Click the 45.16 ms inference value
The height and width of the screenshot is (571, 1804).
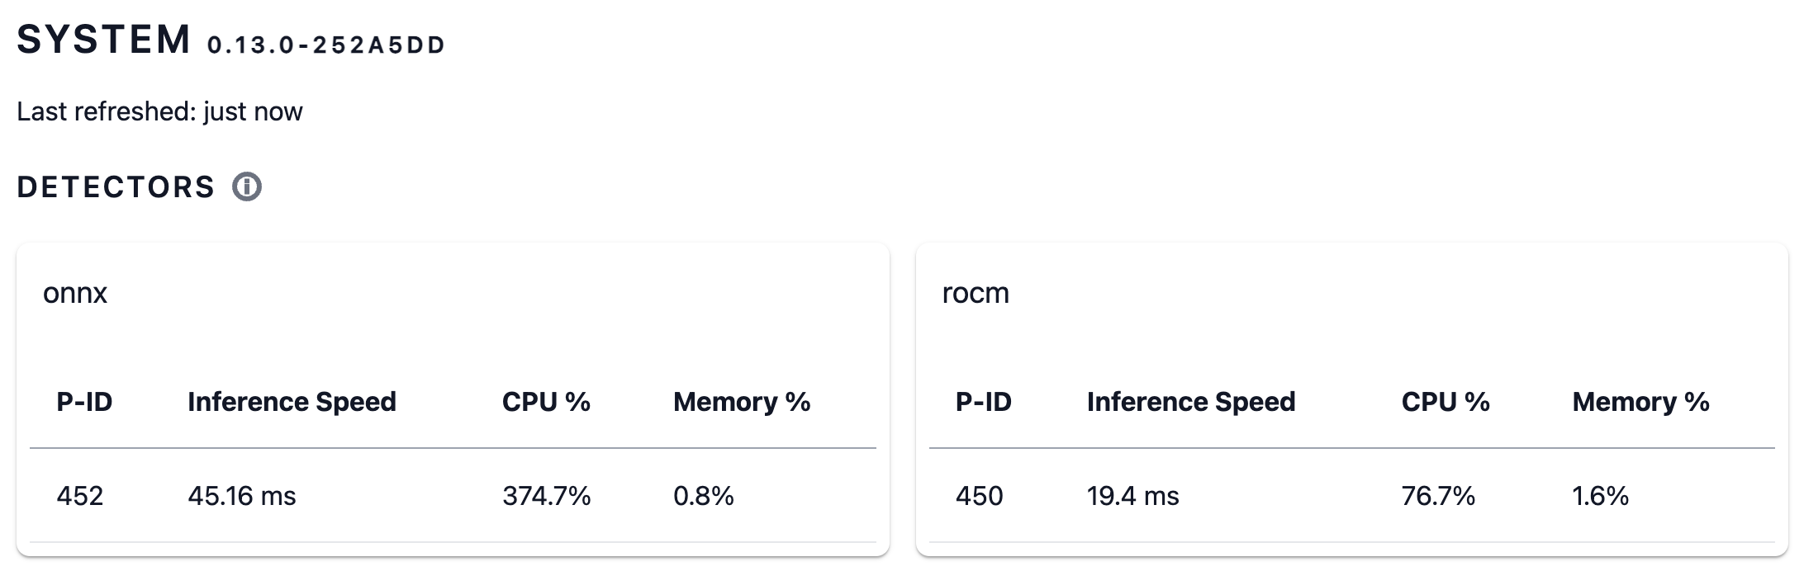241,496
